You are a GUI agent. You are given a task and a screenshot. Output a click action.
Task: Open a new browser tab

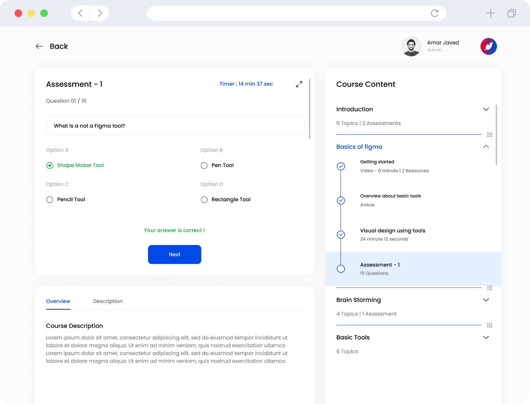pos(490,13)
